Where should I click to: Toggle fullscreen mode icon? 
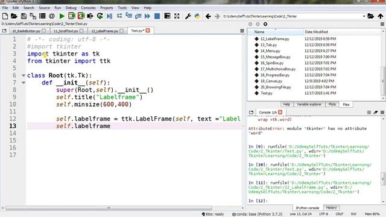pos(177,16)
